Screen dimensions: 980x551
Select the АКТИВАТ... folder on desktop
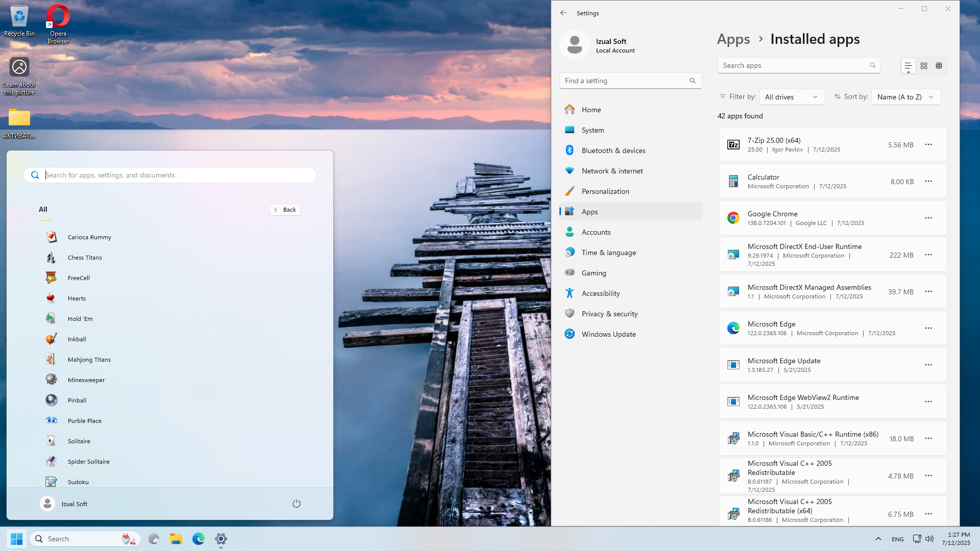[19, 123]
